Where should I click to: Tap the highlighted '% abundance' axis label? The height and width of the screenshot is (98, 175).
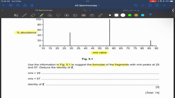click(x=27, y=33)
